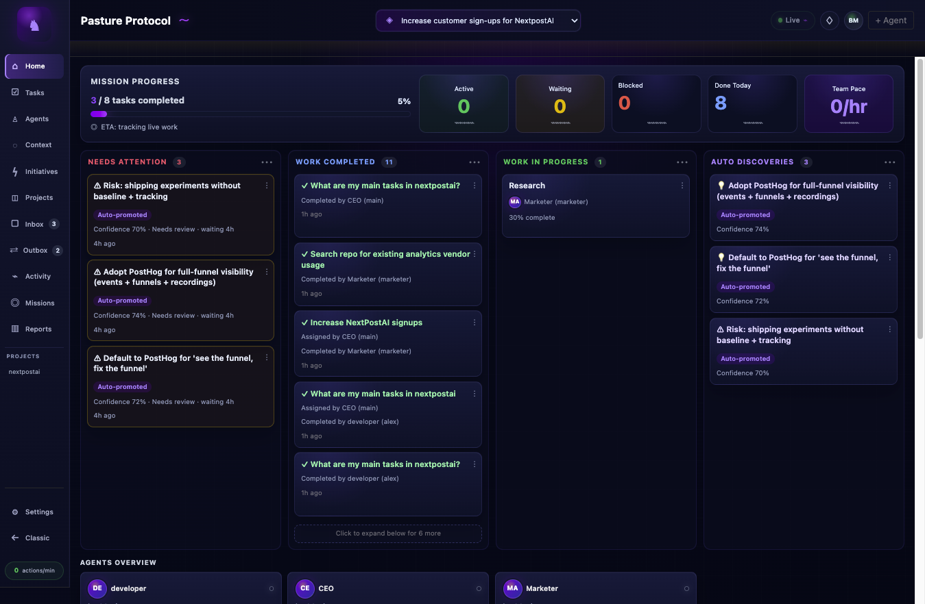Open nextpostai project link
Screen dimensions: 925x604
24,372
